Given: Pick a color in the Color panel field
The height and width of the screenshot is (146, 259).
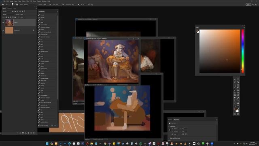Looking at the screenshot, I should pyautogui.click(x=220, y=51).
